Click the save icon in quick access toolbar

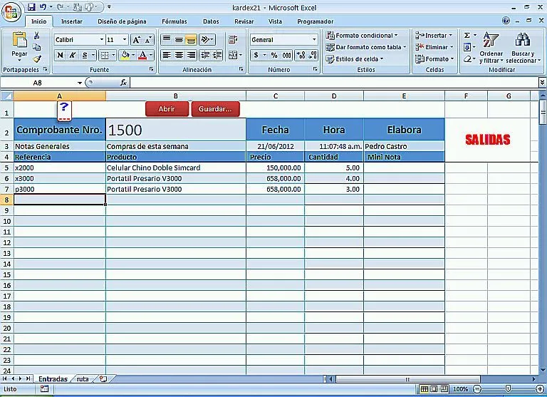(31, 7)
